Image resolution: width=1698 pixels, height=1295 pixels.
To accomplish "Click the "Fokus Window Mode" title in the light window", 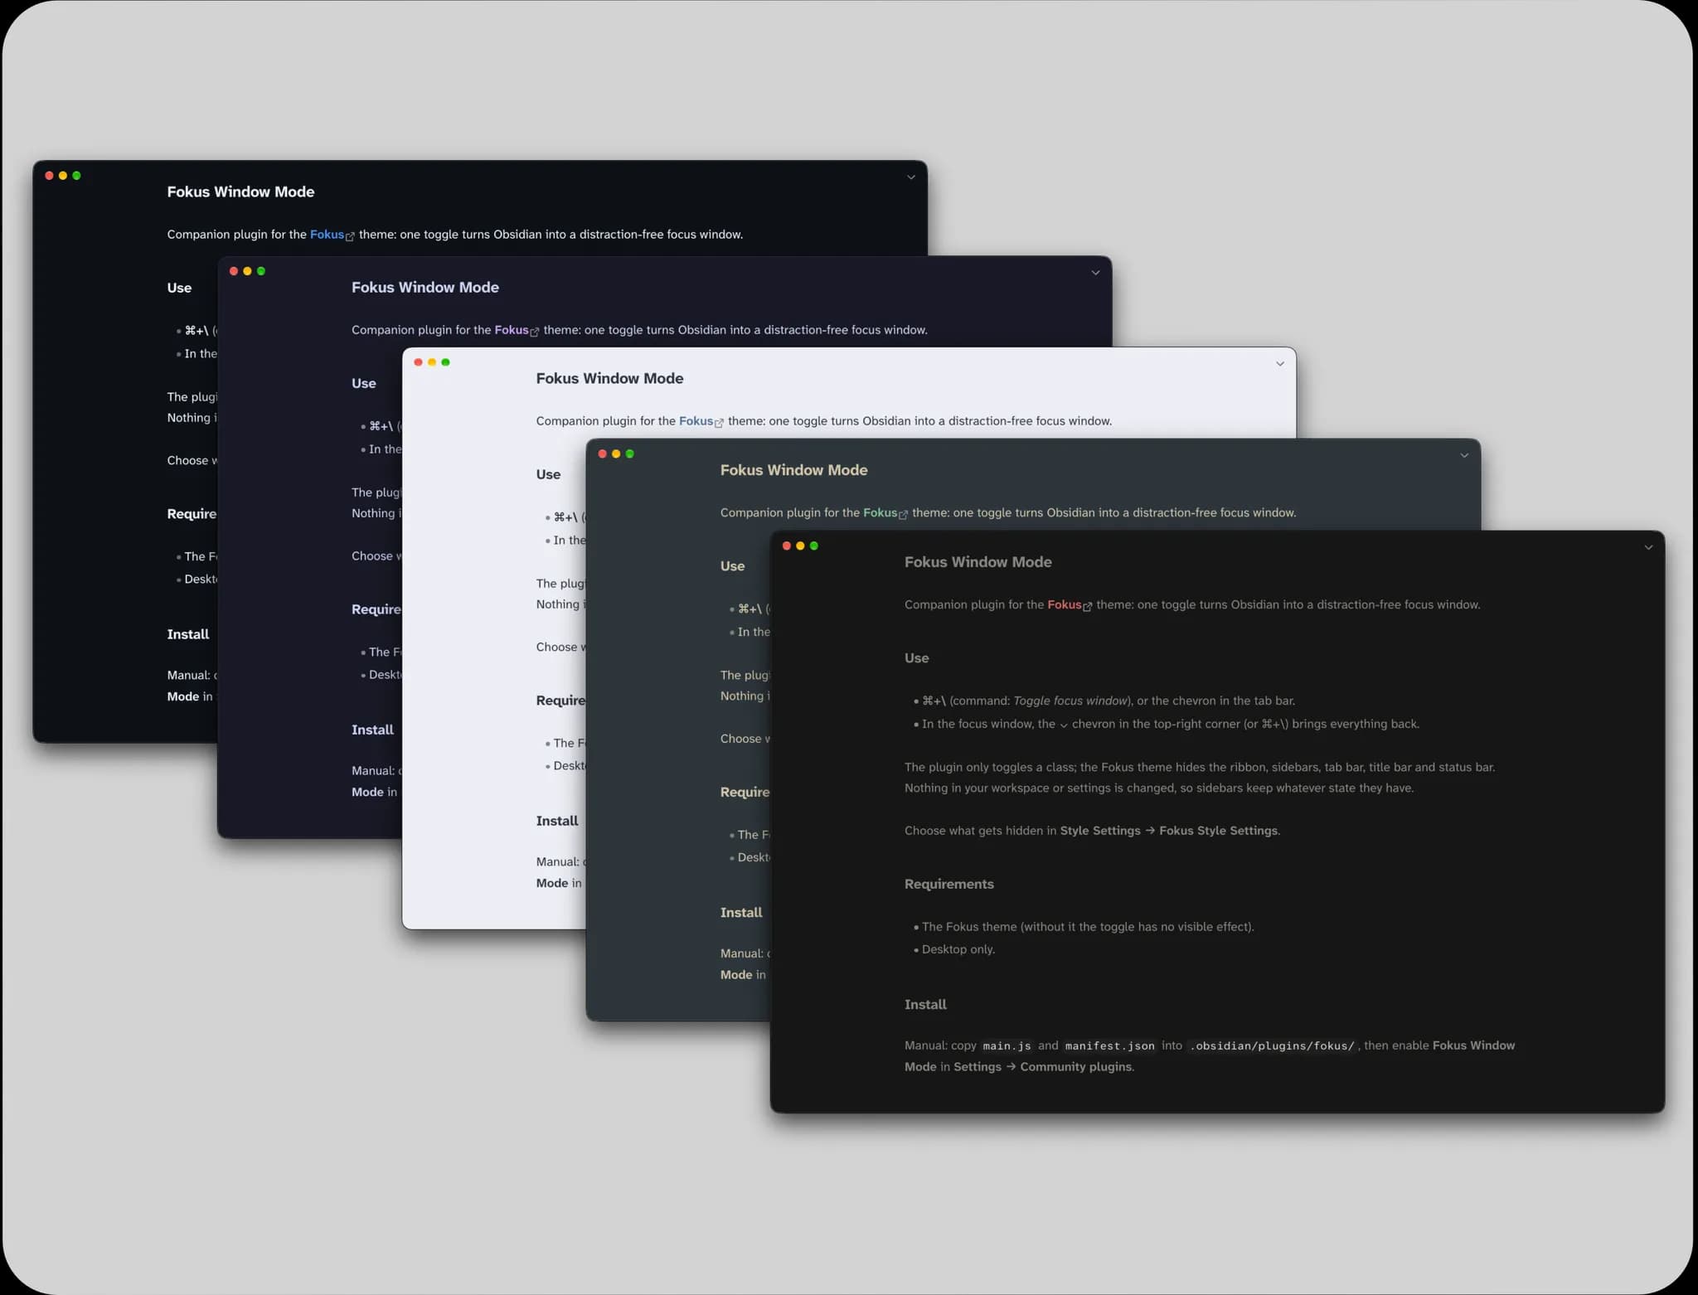I will click(x=609, y=379).
